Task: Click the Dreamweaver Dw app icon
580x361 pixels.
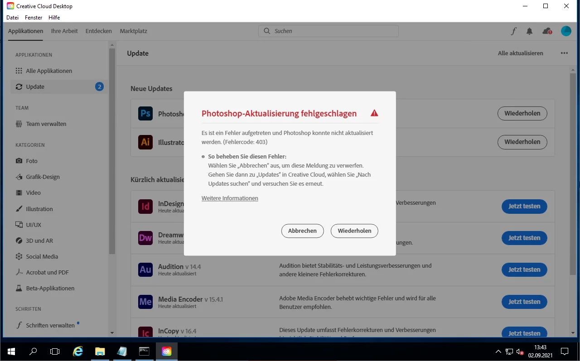Action: [145, 238]
